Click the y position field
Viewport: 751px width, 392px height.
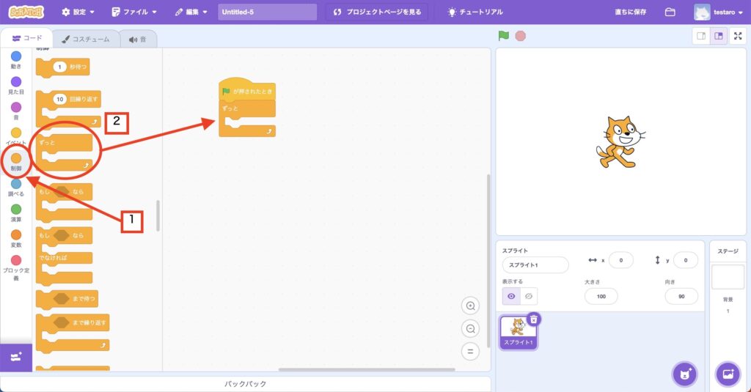click(686, 260)
